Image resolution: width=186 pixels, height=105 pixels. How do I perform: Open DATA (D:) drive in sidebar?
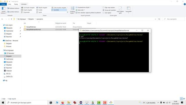pos(9,76)
